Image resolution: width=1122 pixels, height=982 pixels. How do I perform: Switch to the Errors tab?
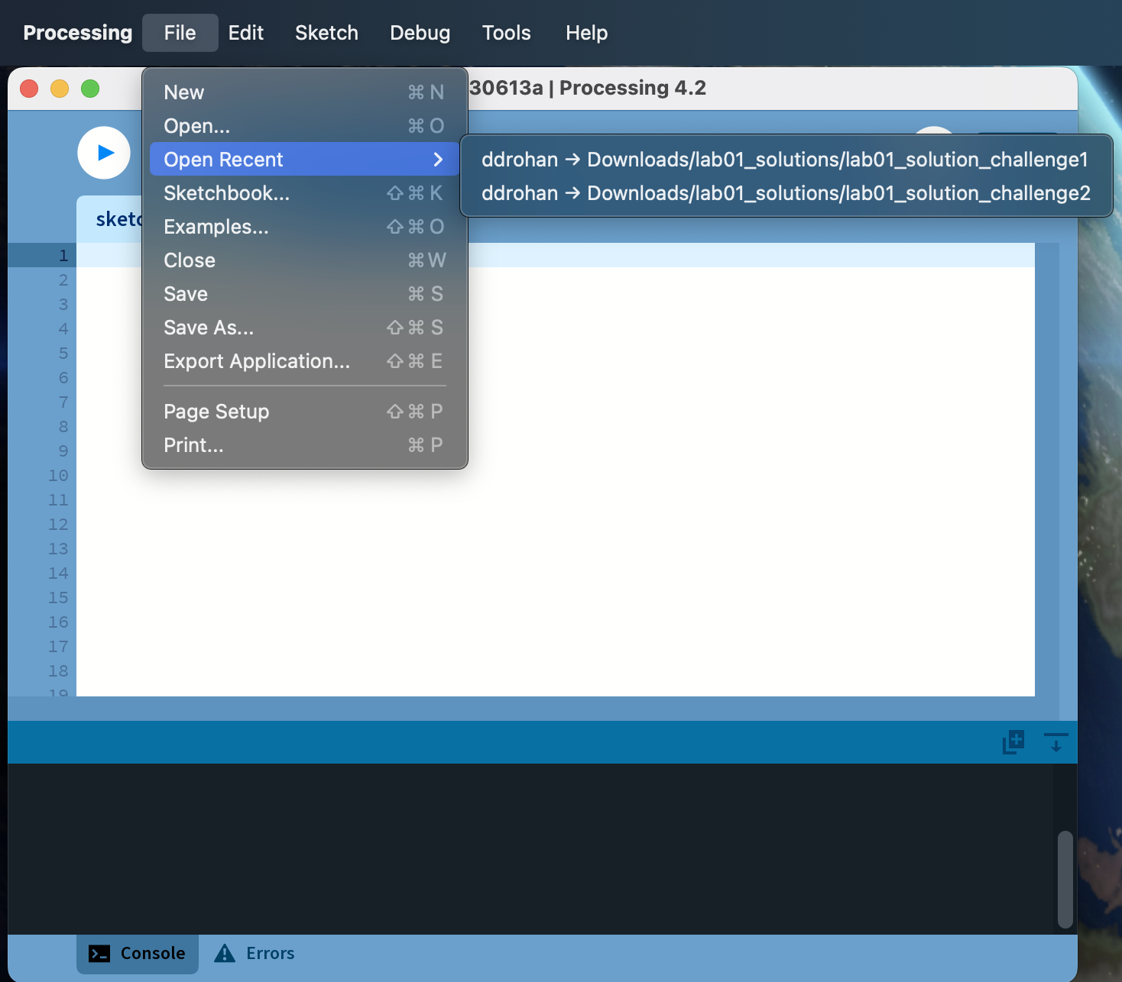269,953
